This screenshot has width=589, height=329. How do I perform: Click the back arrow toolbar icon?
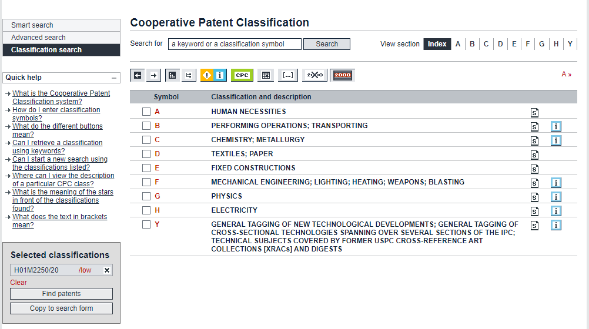(138, 75)
